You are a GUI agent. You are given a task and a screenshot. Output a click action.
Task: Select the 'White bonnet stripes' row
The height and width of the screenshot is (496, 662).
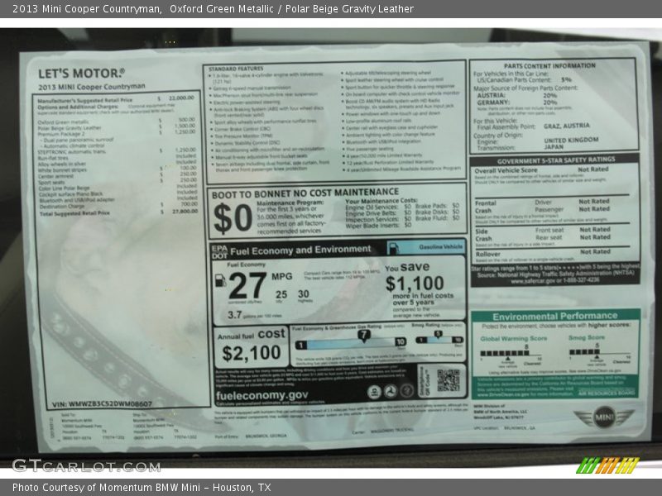[x=117, y=169]
